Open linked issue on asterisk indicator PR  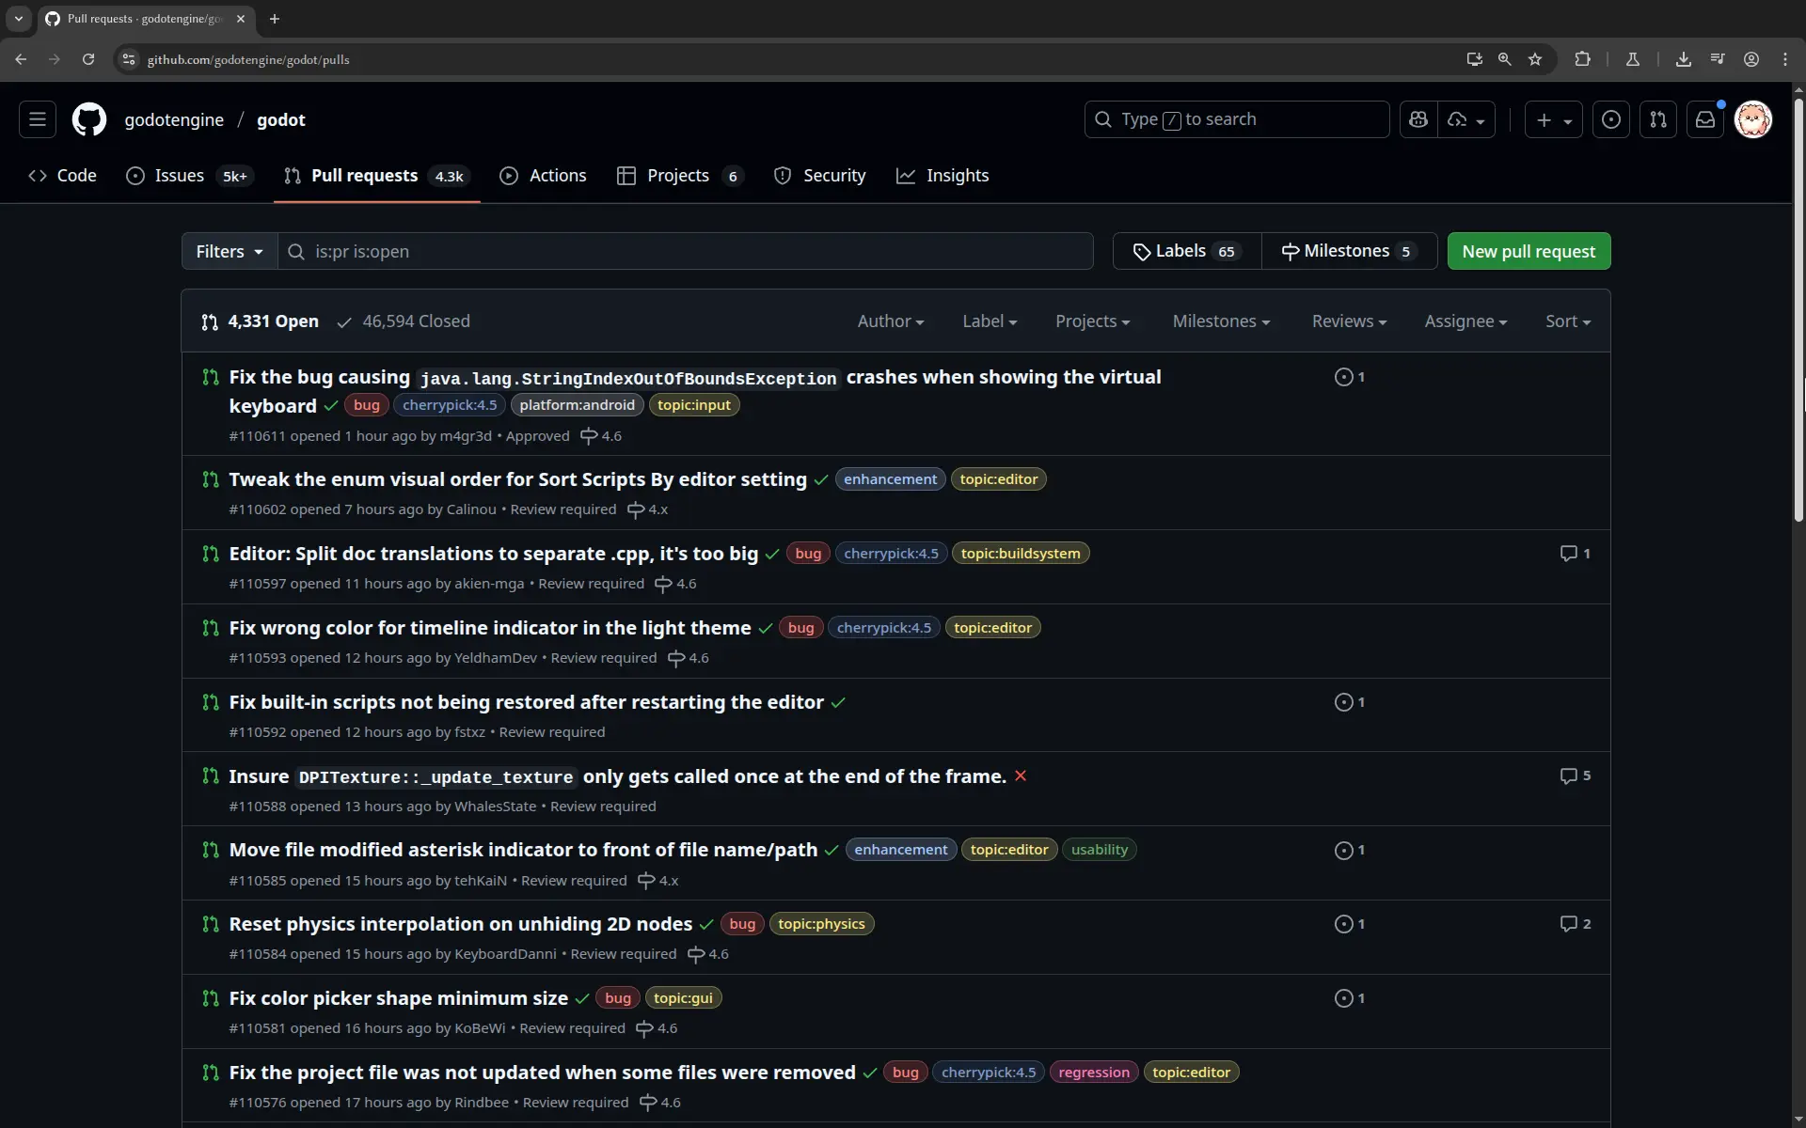1350,851
